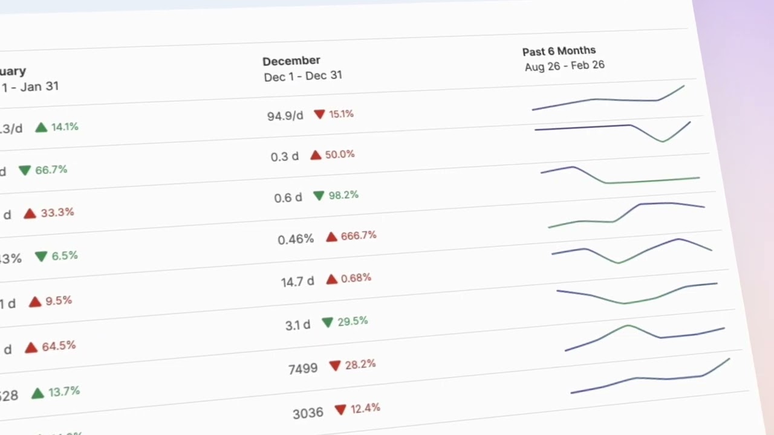Click the "Aug 26 - Feb 26" date range
Screen dimensions: 774x435
point(565,66)
